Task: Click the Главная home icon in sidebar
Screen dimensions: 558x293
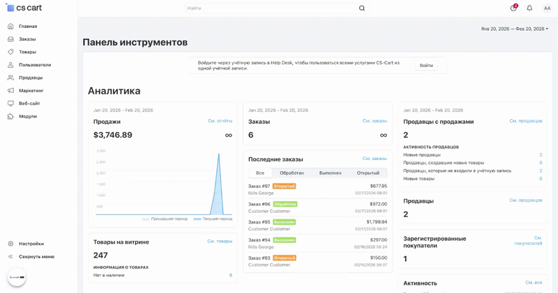Action: 10,26
